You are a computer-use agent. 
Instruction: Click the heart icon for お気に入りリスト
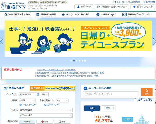[134, 7]
